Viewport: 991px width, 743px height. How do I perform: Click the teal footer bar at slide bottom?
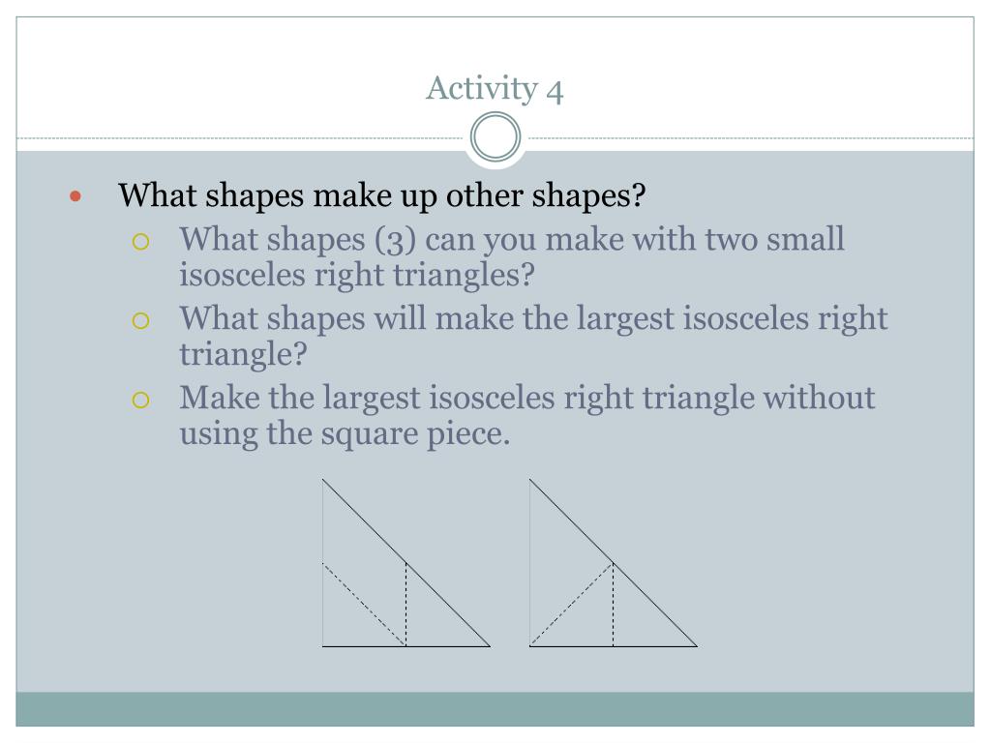495,709
